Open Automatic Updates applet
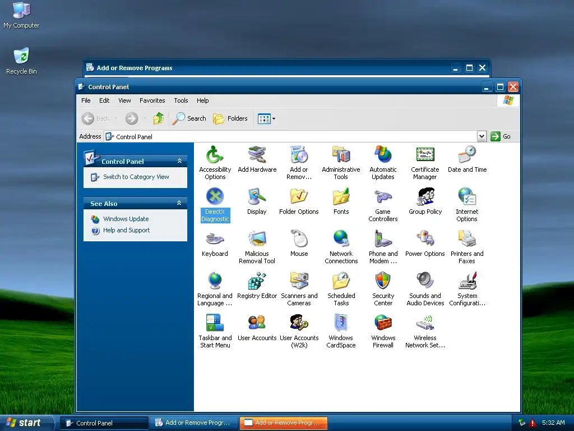Image resolution: width=574 pixels, height=431 pixels. 383,162
